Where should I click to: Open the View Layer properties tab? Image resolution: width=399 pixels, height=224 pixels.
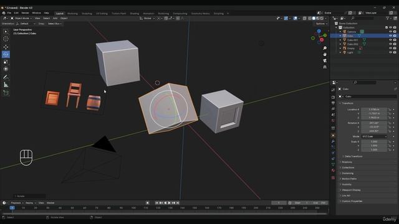pyautogui.click(x=333, y=109)
